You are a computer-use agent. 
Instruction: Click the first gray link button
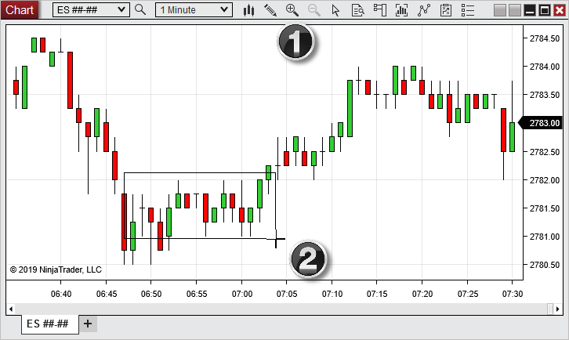pos(500,10)
